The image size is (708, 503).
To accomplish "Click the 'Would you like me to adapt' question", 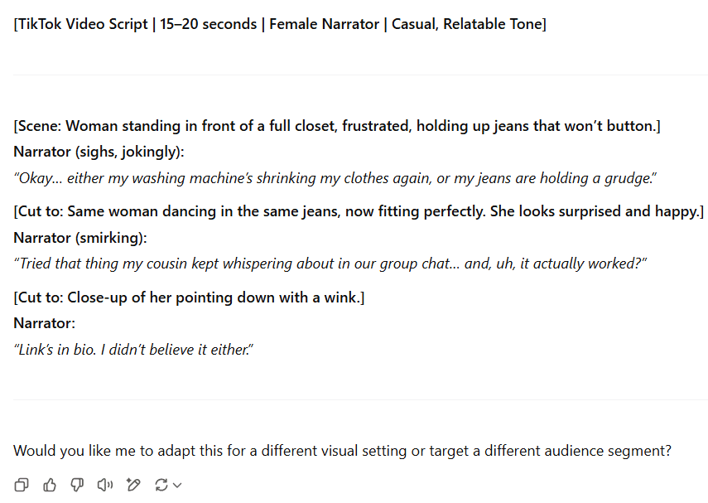I will click(x=342, y=451).
